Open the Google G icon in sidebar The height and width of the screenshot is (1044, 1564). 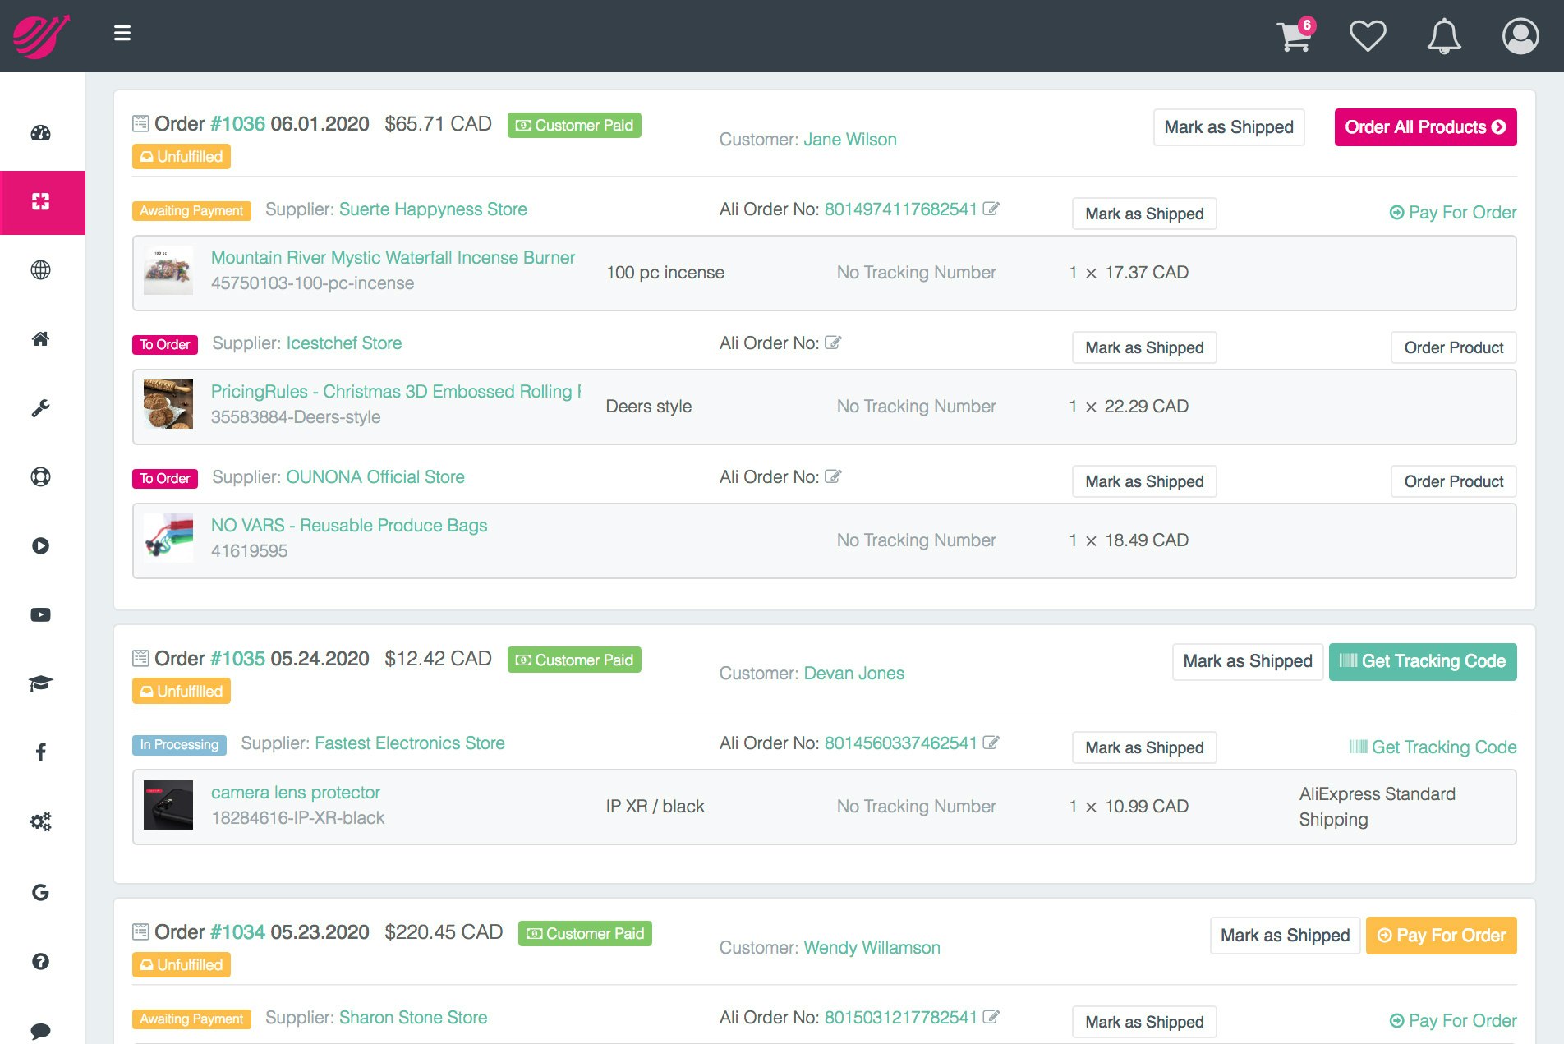(40, 892)
